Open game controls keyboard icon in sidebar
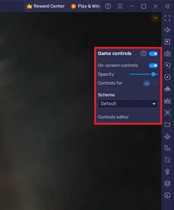Screen dimensions: 174x210 (167, 54)
